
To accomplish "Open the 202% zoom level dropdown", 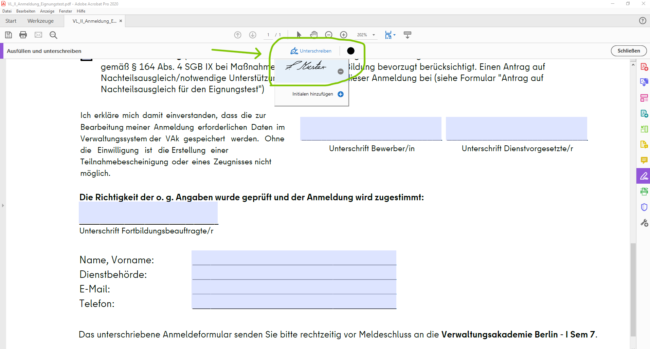I will point(374,35).
